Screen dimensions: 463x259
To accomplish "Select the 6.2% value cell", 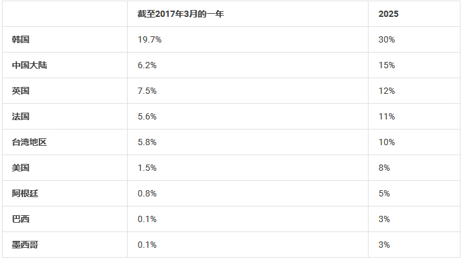I will click(x=147, y=65).
